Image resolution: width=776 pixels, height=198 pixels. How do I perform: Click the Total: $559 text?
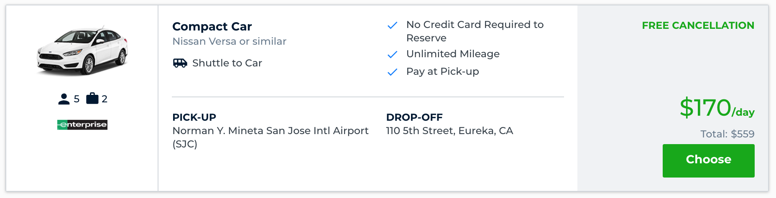tap(727, 134)
